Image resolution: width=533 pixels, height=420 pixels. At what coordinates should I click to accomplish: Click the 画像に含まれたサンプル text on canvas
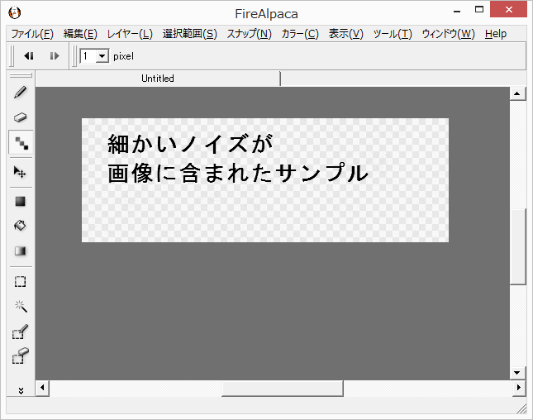click(x=238, y=173)
